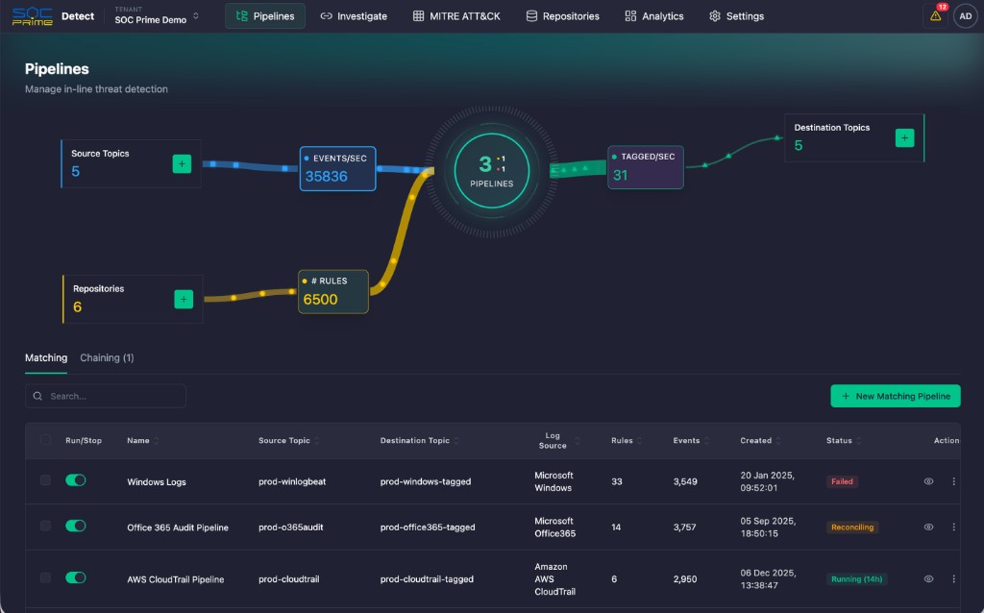Open more actions for Office 365 Audit Pipeline
This screenshot has width=984, height=613.
click(x=953, y=527)
